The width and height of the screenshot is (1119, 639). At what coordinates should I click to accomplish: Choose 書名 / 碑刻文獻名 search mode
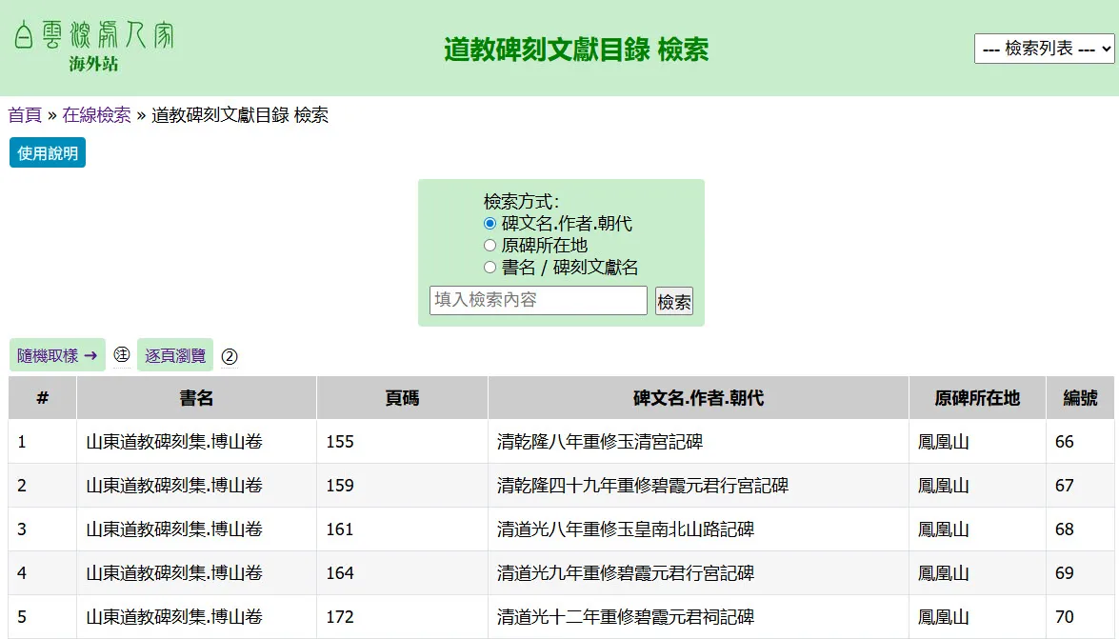(x=490, y=268)
